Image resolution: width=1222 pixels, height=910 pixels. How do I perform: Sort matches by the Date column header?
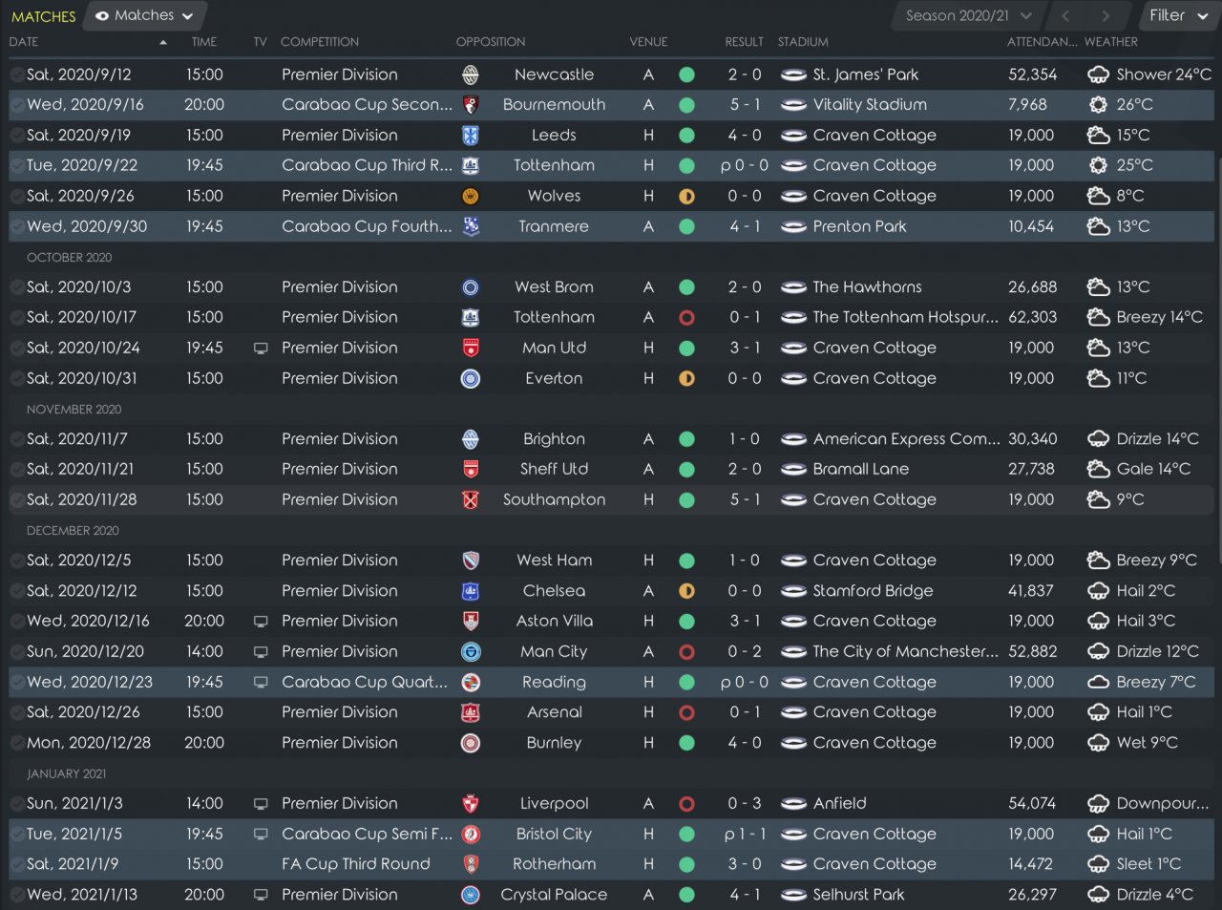click(24, 42)
